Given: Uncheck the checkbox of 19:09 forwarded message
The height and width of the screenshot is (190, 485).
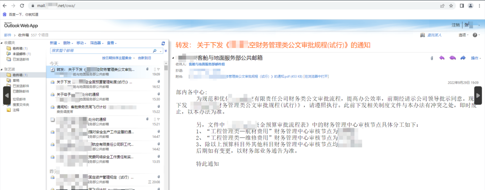Looking at the screenshot, I should pos(53,69).
